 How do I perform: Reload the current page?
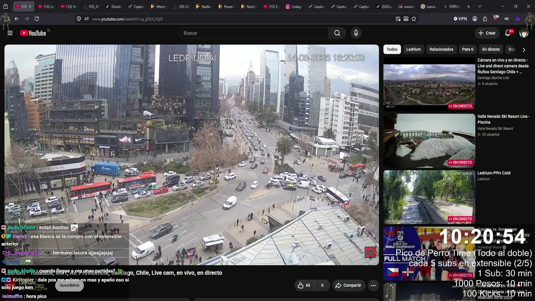click(37, 19)
